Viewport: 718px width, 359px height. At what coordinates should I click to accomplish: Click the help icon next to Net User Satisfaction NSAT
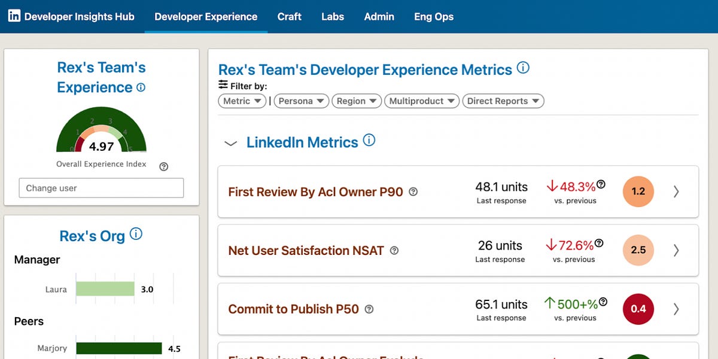(x=394, y=251)
